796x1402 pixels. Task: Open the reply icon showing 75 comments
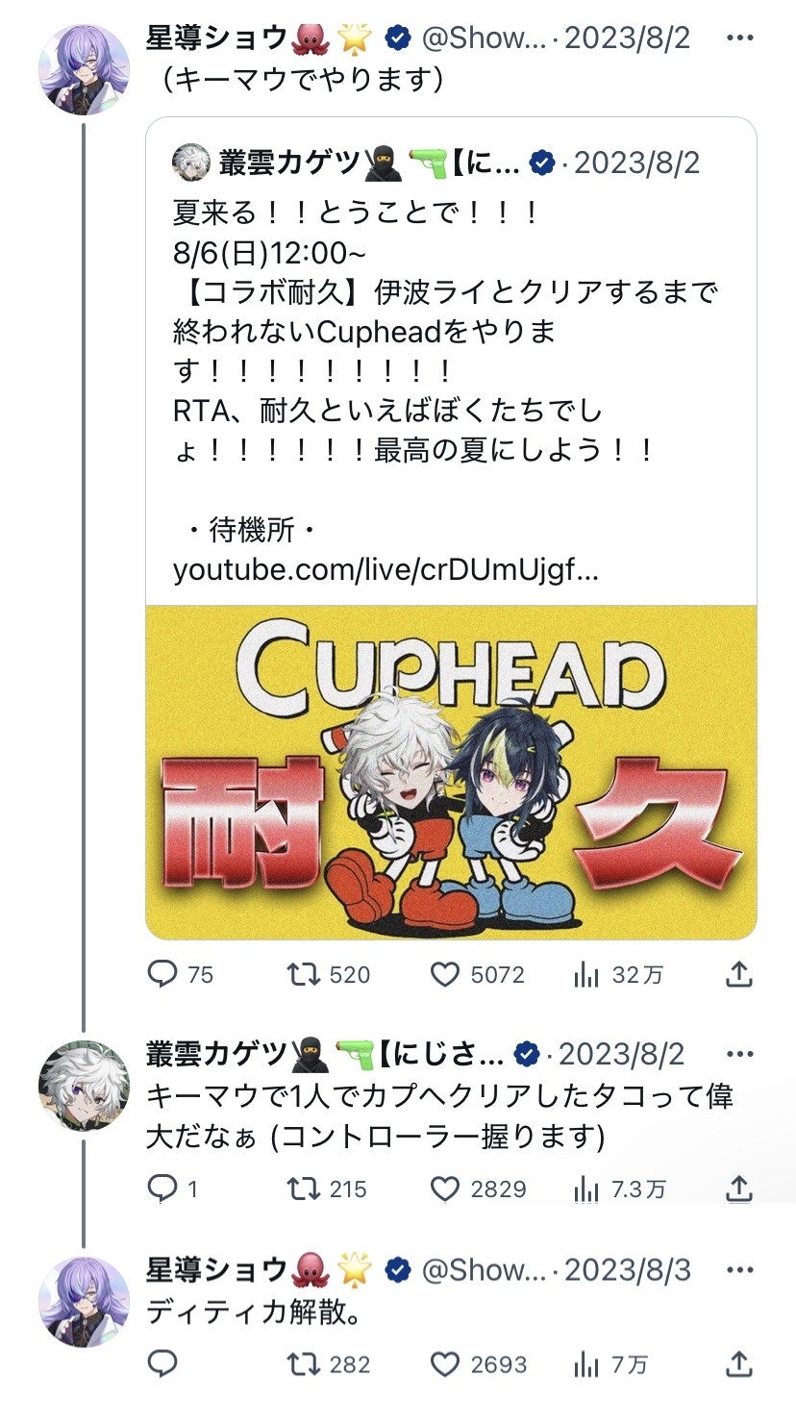coord(162,975)
